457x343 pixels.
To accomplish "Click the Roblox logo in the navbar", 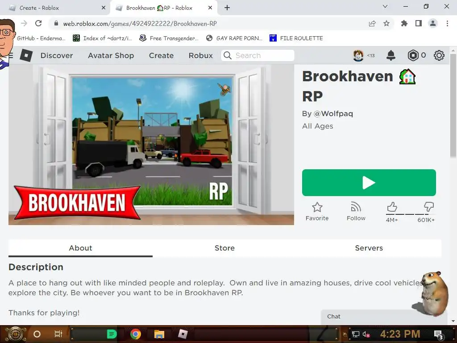I will pos(26,55).
